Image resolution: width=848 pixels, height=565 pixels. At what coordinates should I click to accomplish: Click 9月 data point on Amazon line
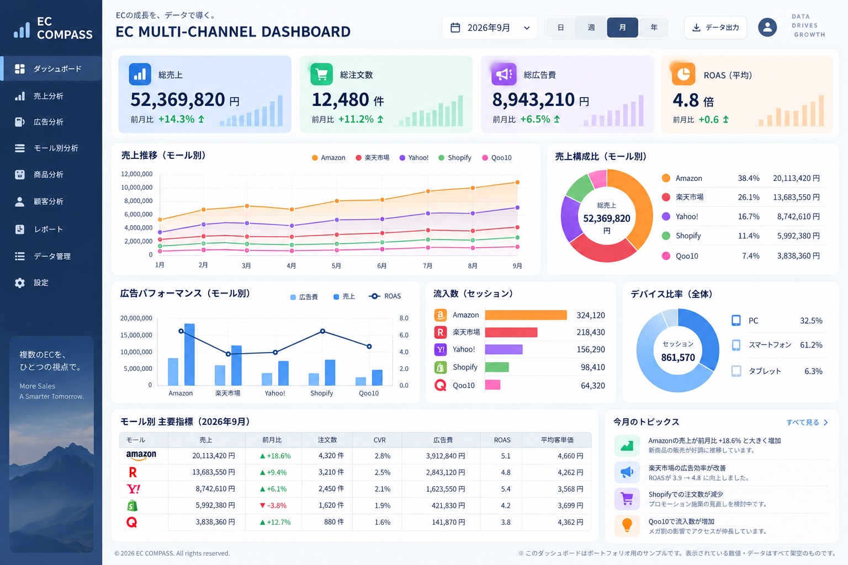click(517, 182)
